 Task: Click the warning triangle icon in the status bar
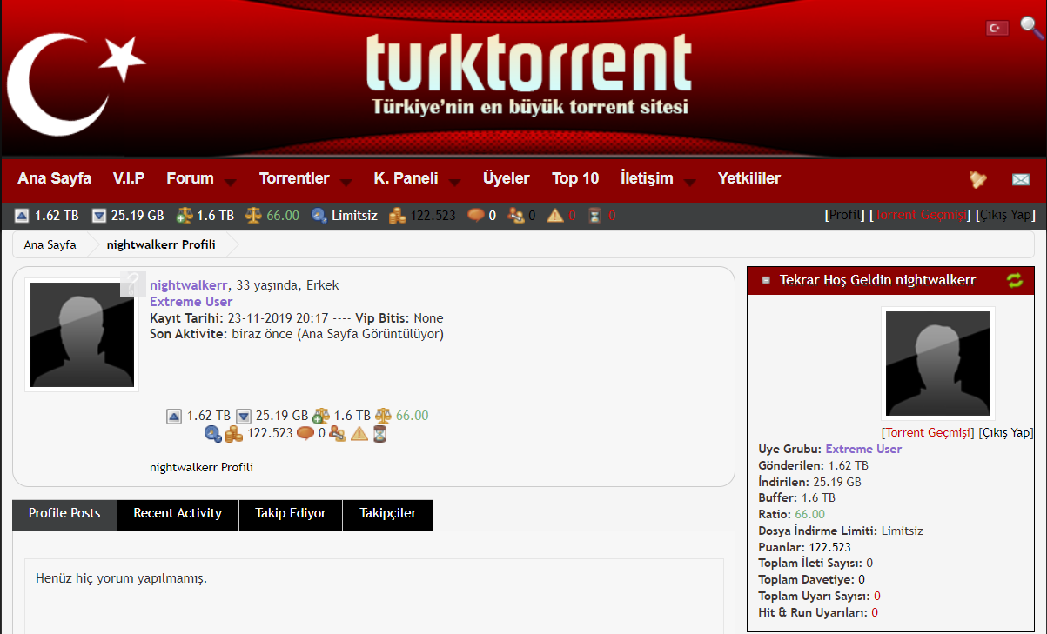[x=555, y=216]
